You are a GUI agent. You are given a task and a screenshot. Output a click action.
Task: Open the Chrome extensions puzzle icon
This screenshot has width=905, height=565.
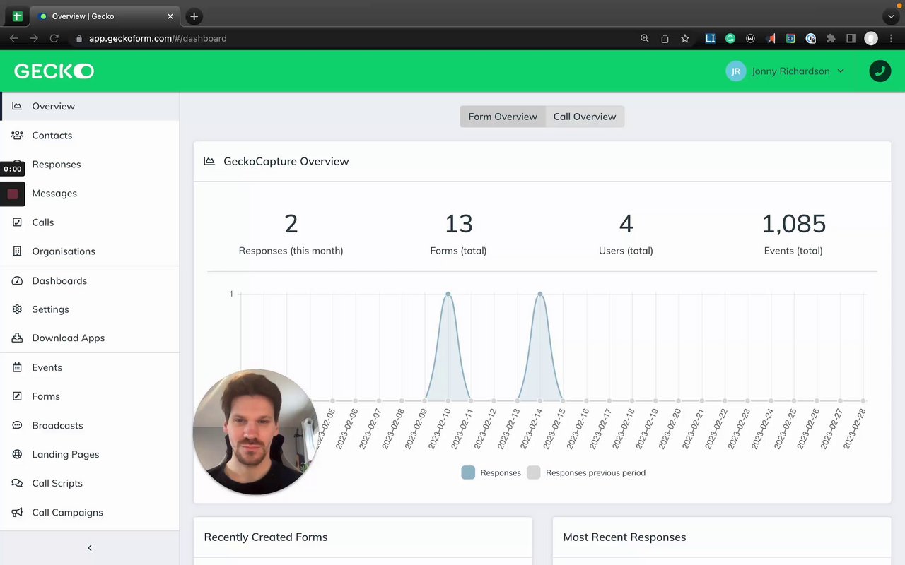pyautogui.click(x=831, y=38)
